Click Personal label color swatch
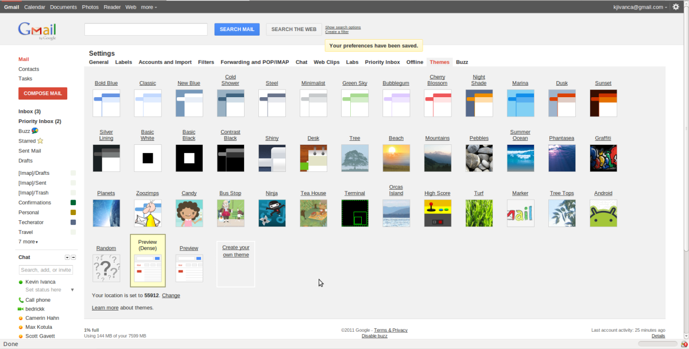The image size is (689, 349). coord(73,212)
